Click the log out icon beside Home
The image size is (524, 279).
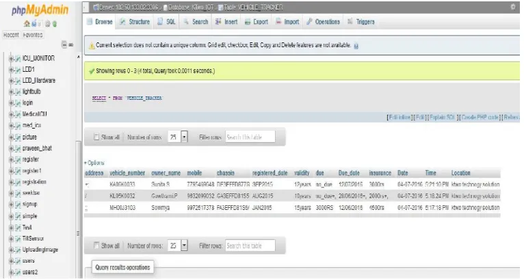click(34, 24)
